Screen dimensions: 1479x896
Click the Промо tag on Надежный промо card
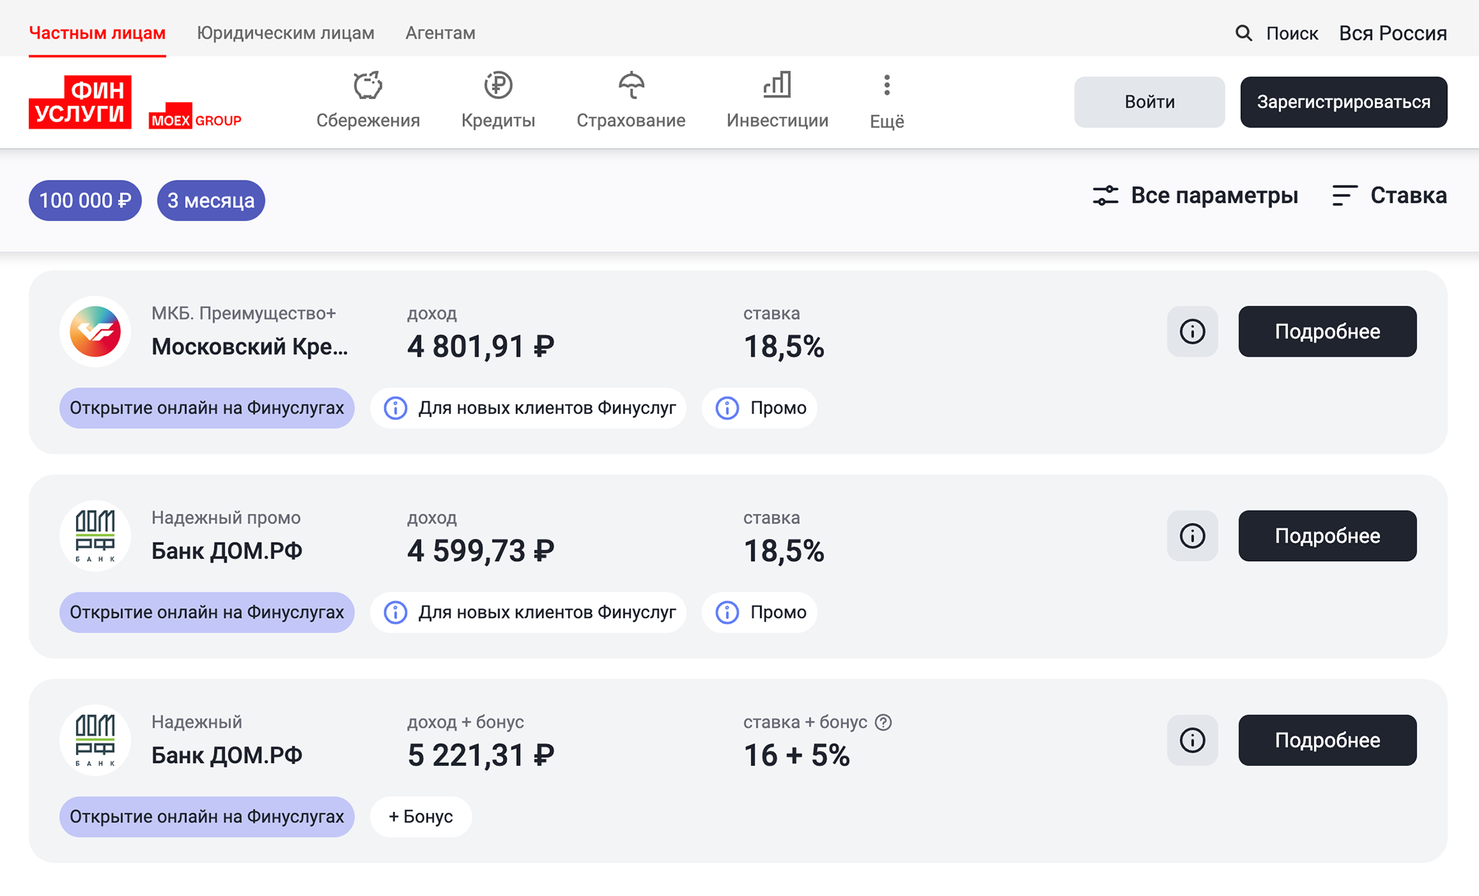[x=759, y=612]
